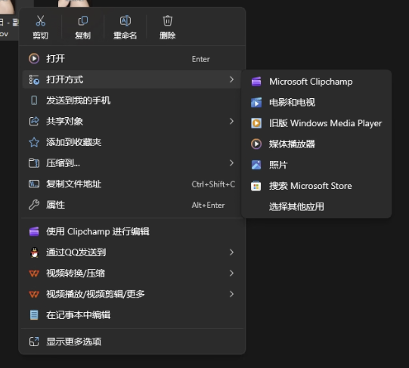Click the Rename (重命名) icon
Screen dimensions: 409x368
pos(125,20)
